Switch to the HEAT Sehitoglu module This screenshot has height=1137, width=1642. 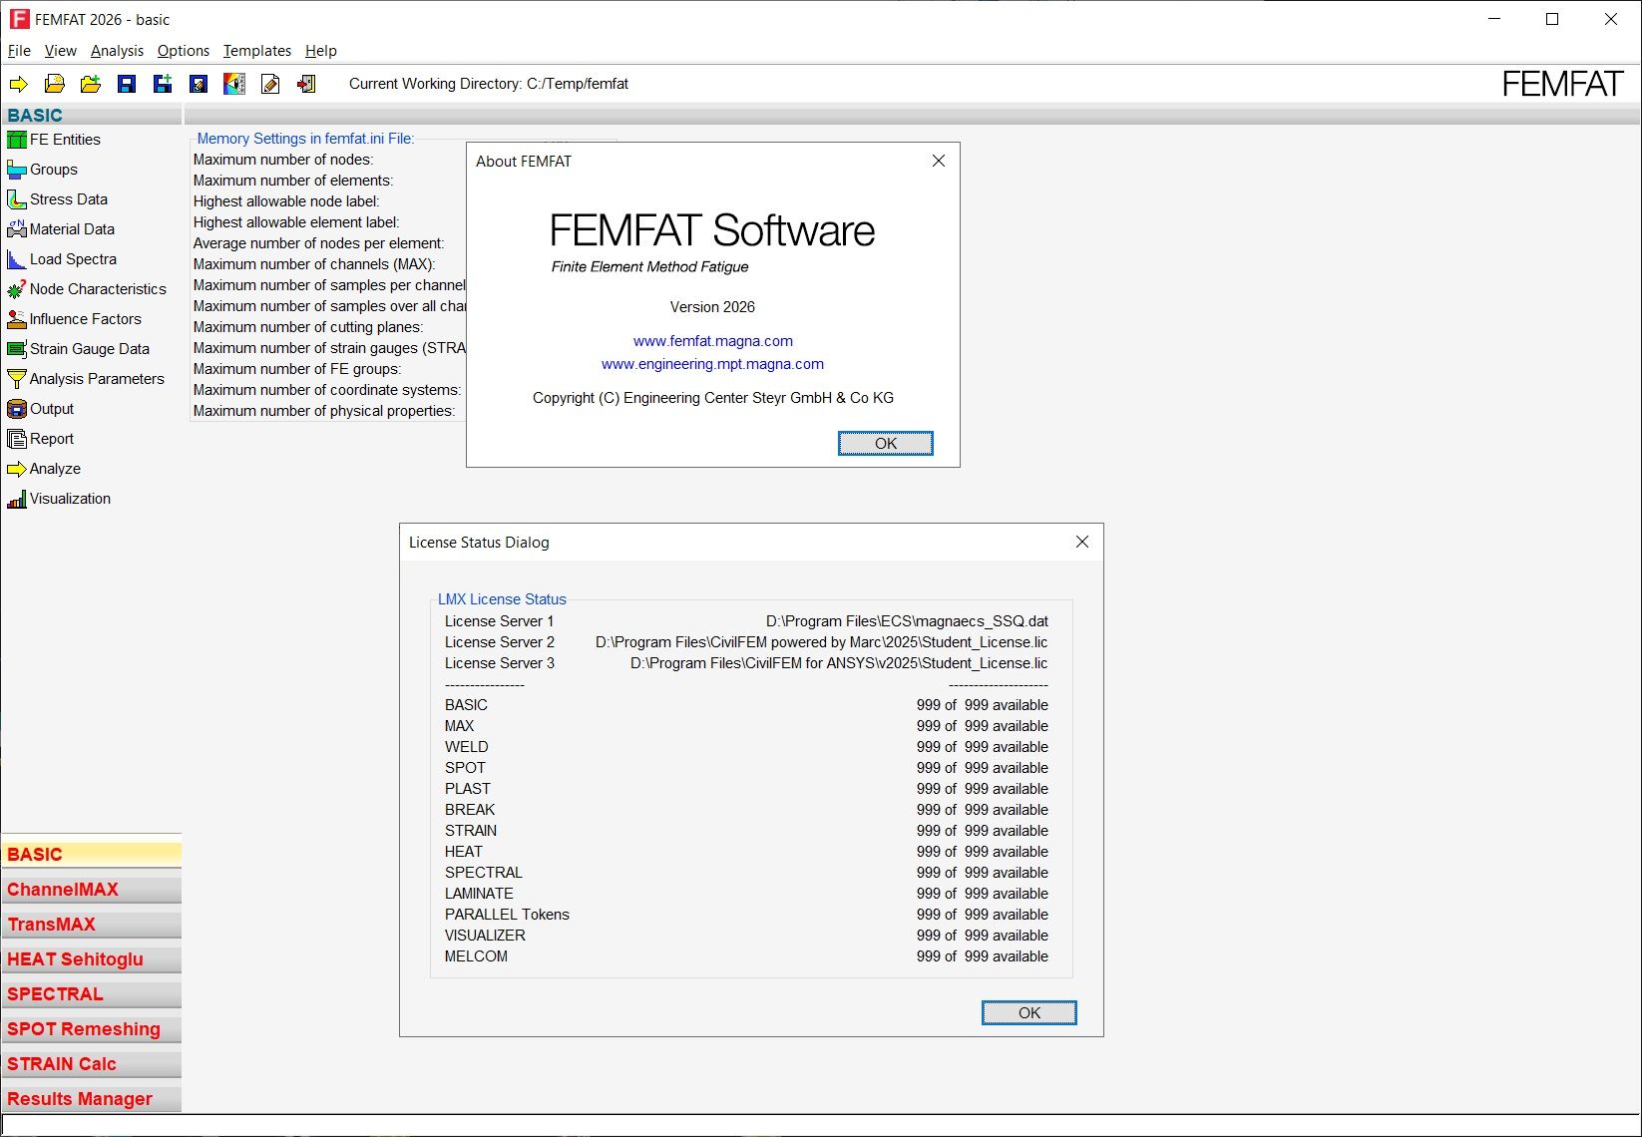(92, 959)
